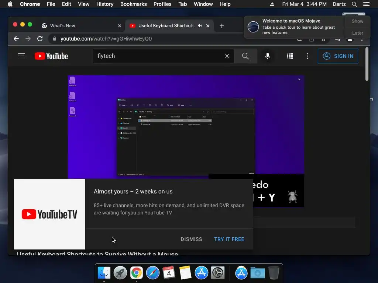The height and width of the screenshot is (283, 378).
Task: Bookmark this page with star icon
Action: (x=323, y=39)
